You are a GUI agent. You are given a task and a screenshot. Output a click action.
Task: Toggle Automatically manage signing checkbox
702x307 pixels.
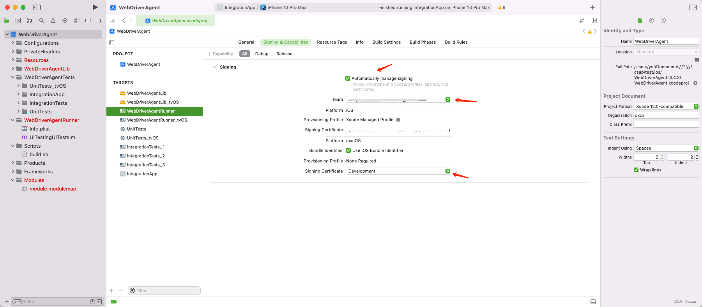point(348,78)
